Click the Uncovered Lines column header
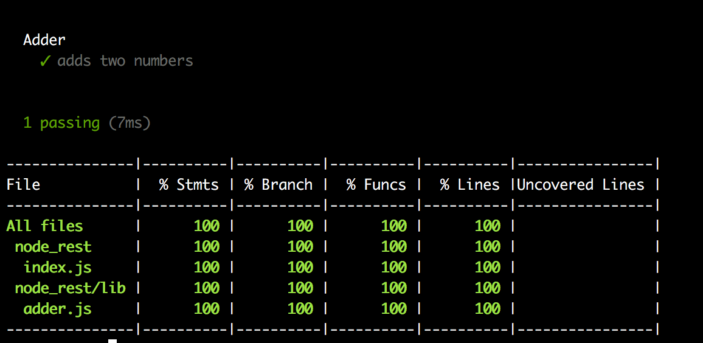 [580, 185]
